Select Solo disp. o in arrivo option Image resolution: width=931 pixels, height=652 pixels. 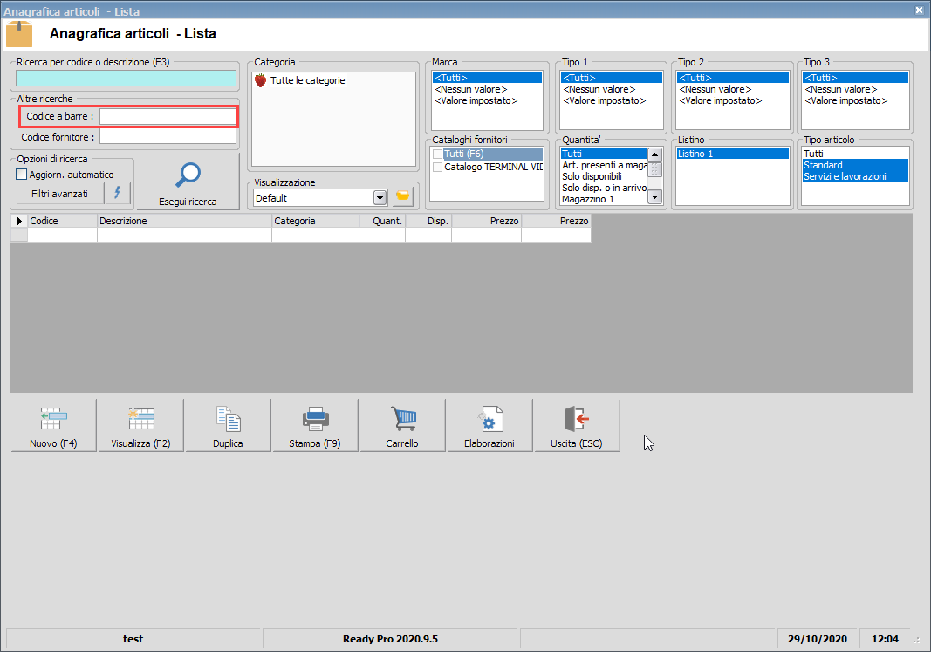point(604,188)
